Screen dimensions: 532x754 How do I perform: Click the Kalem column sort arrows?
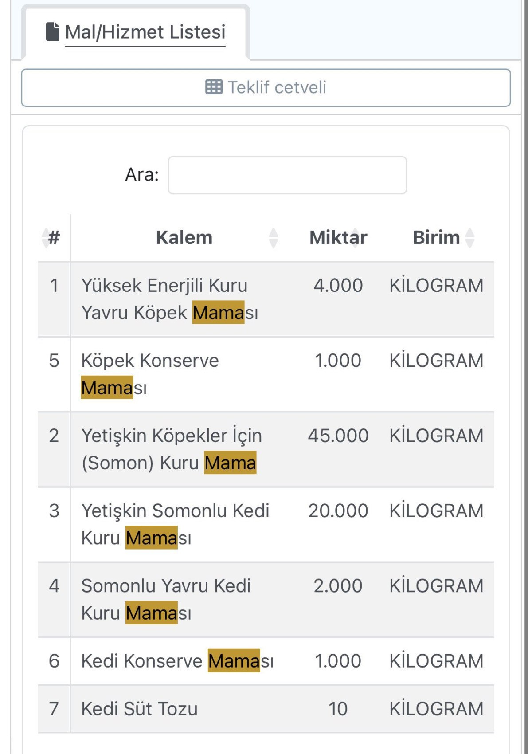(x=274, y=238)
